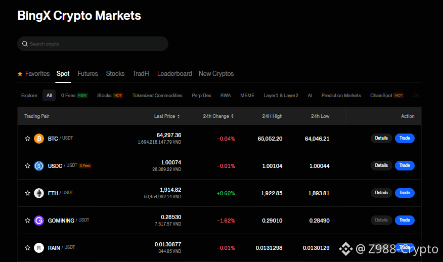Click the RAIN coin icon

(x=39, y=248)
